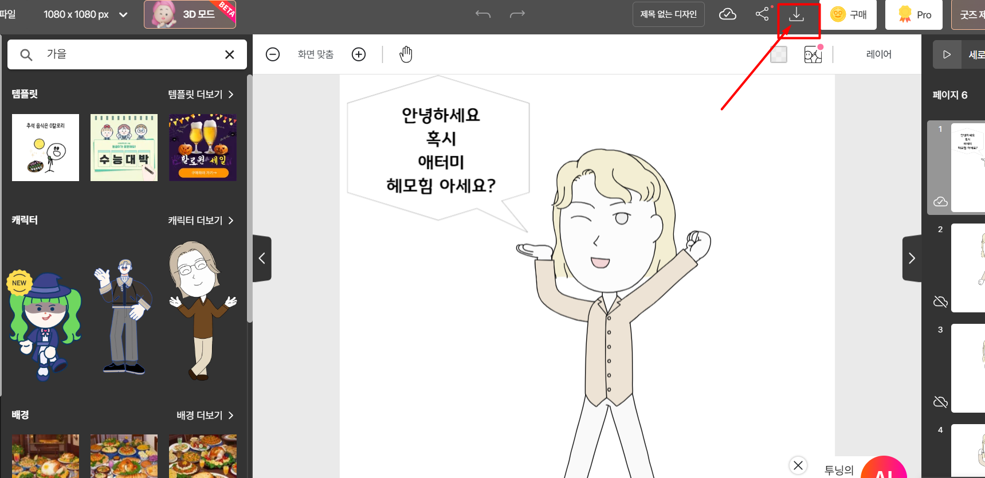Insert the brown sweater character

pyautogui.click(x=202, y=311)
